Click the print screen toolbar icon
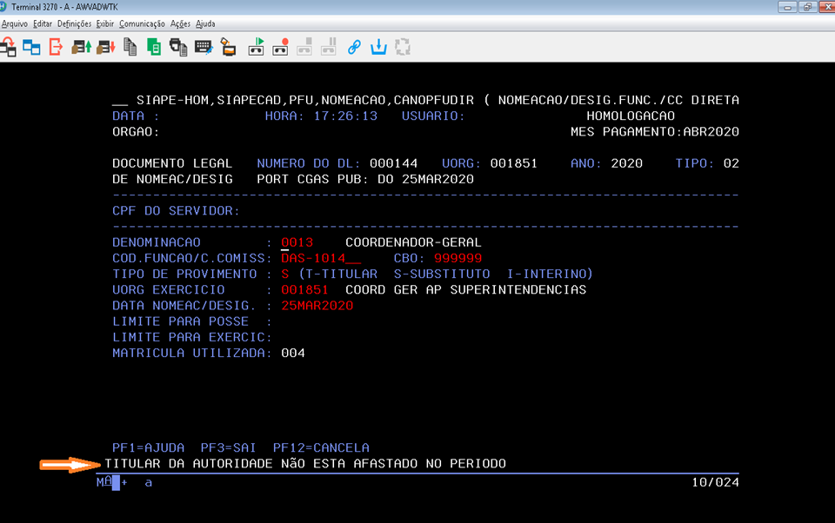This screenshot has height=523, width=835. tap(178, 47)
